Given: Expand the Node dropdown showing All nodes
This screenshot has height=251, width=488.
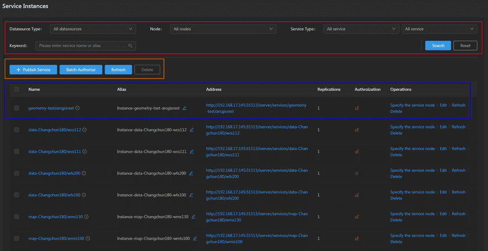Looking at the screenshot, I should pyautogui.click(x=223, y=29).
